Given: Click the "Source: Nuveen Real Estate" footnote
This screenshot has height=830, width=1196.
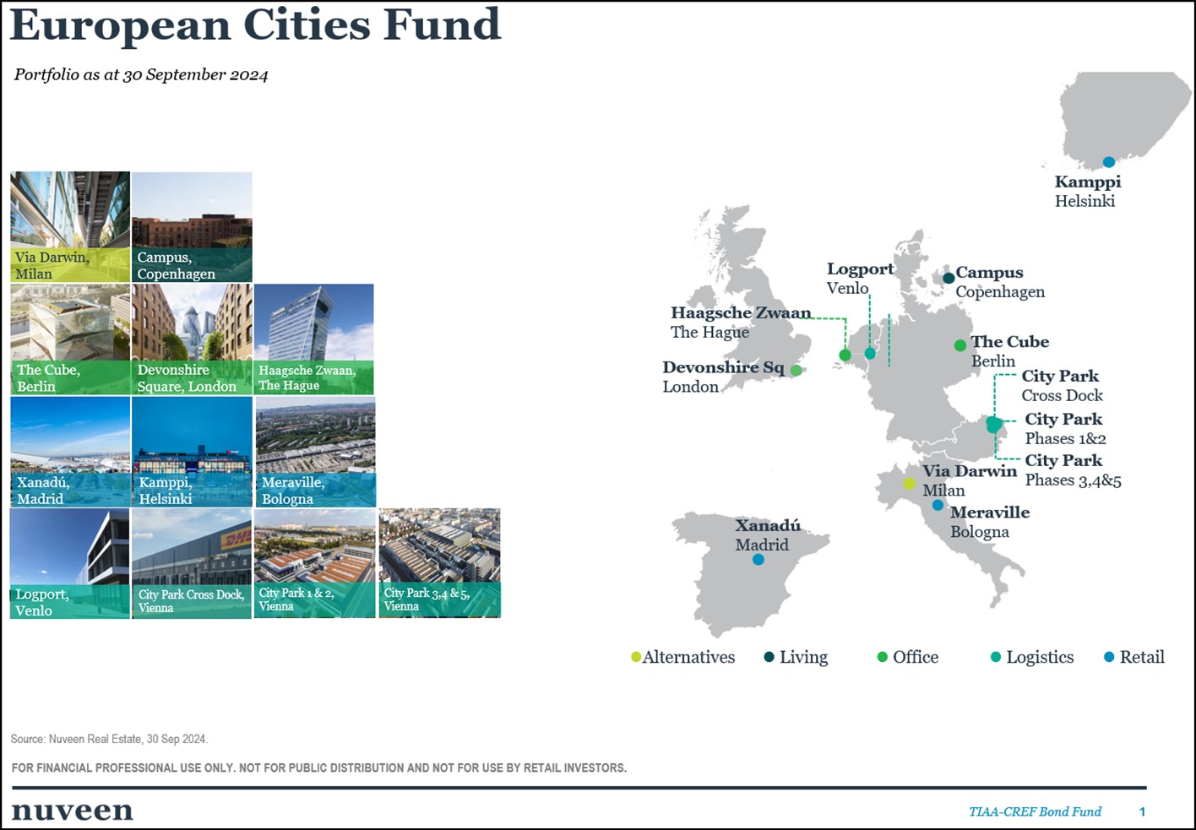Looking at the screenshot, I should [x=109, y=739].
